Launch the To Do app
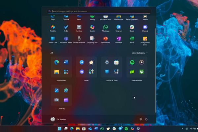 pyautogui.click(x=66, y=28)
